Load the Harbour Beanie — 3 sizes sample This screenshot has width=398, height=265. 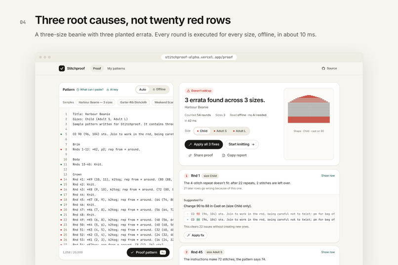pyautogui.click(x=95, y=102)
